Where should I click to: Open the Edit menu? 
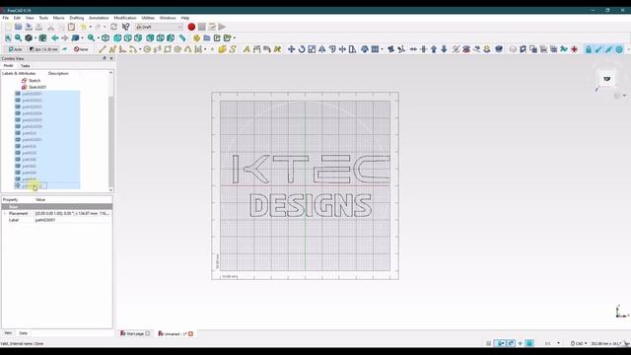click(x=17, y=18)
